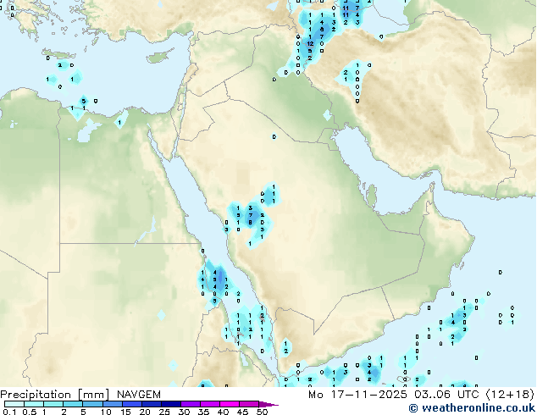The image size is (537, 415).
Task: Open the weatheronline.co.uk link
Action: click(x=472, y=408)
